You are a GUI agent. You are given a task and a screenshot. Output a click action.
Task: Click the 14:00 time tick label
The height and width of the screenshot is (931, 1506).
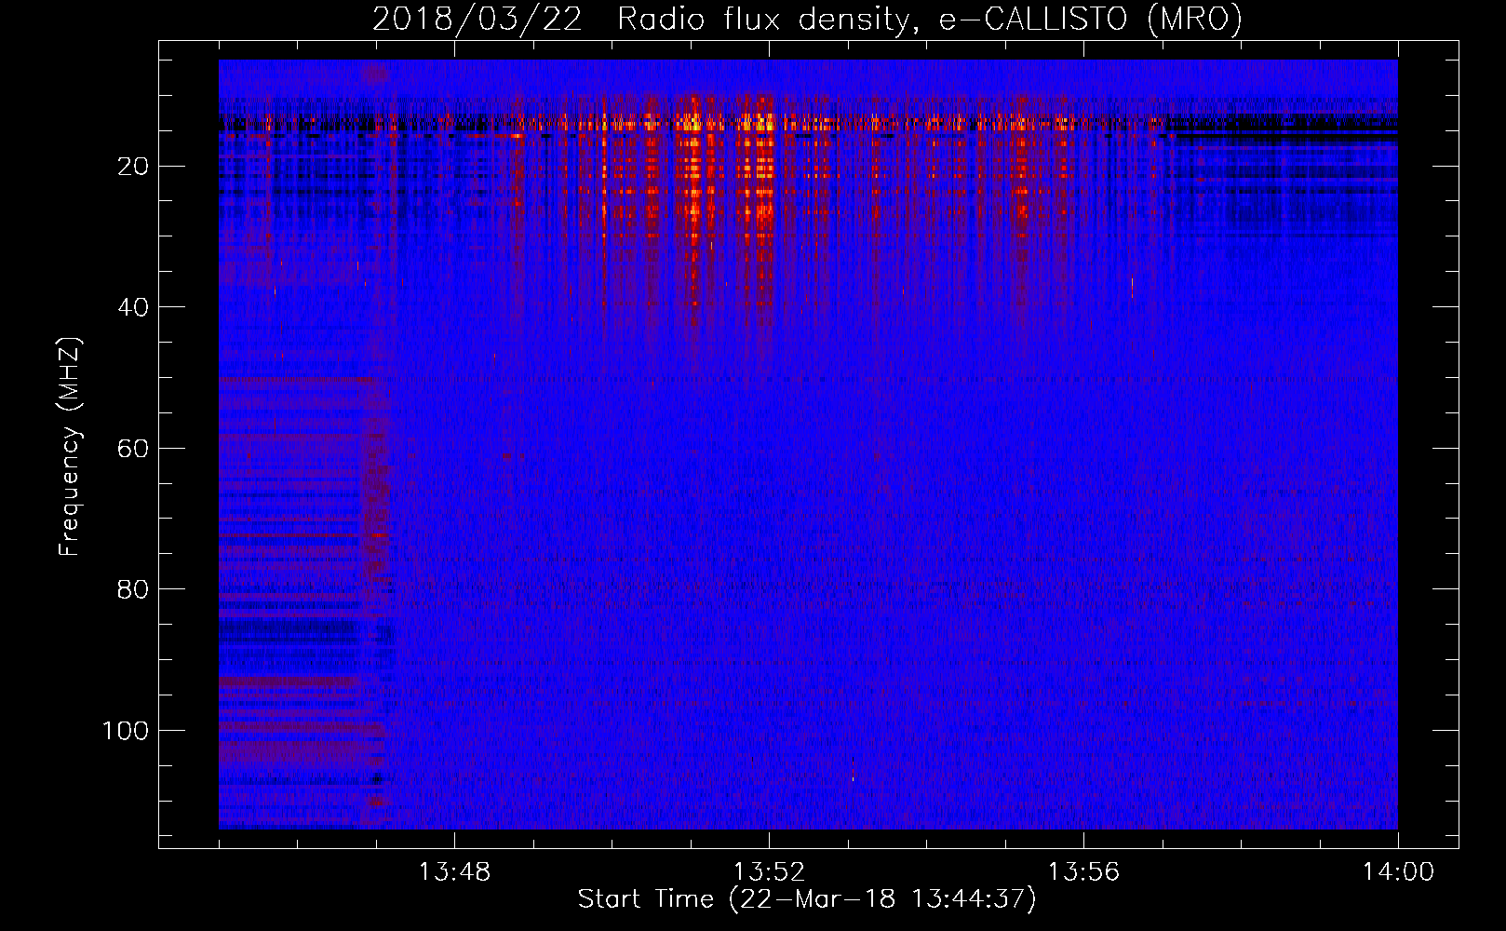point(1398,872)
